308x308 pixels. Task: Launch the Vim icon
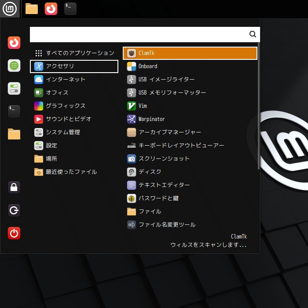click(132, 106)
